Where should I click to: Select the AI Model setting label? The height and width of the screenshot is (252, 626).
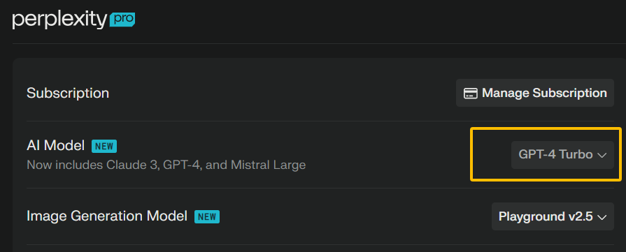pyautogui.click(x=55, y=146)
